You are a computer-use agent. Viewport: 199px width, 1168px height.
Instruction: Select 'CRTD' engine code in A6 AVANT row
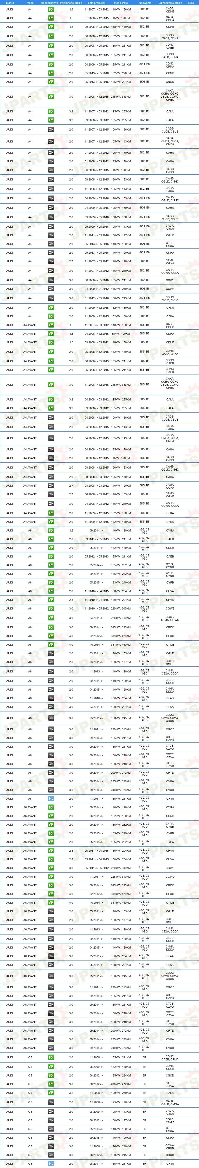click(x=170, y=1031)
